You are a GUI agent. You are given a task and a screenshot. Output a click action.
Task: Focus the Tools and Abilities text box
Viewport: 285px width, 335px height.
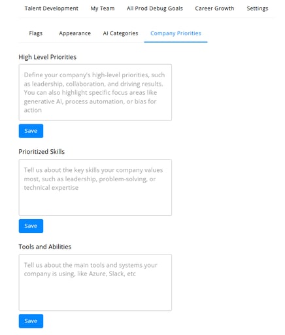[x=95, y=283]
